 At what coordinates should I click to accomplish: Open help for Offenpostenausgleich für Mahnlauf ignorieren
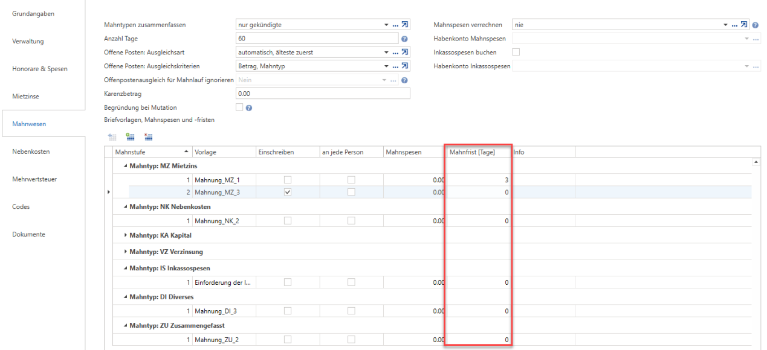click(404, 80)
